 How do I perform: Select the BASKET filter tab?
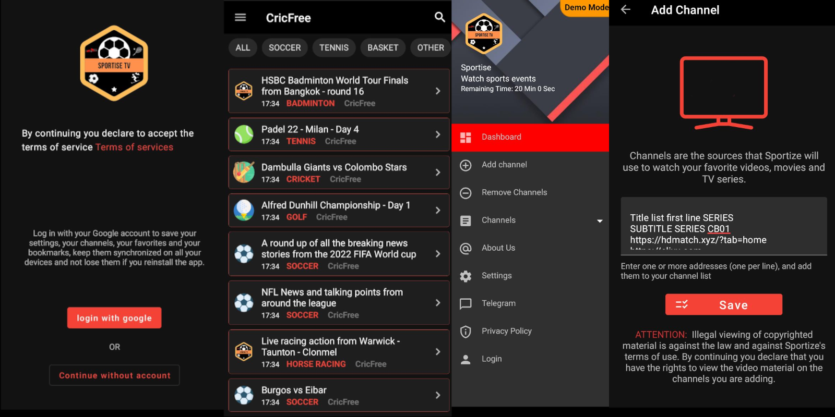pyautogui.click(x=383, y=47)
